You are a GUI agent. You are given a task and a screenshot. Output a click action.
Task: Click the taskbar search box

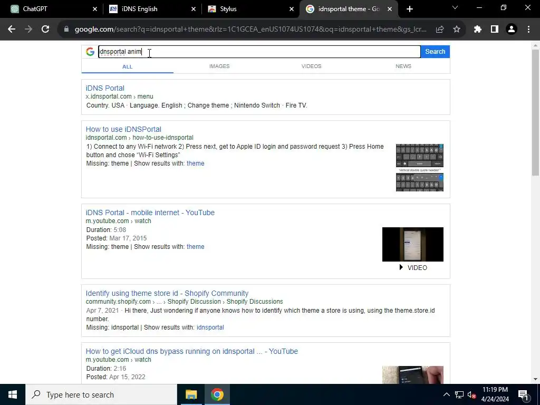pos(101,394)
